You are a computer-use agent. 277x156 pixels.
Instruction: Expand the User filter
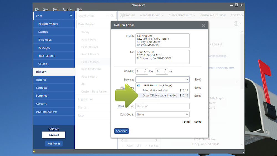coord(81,115)
